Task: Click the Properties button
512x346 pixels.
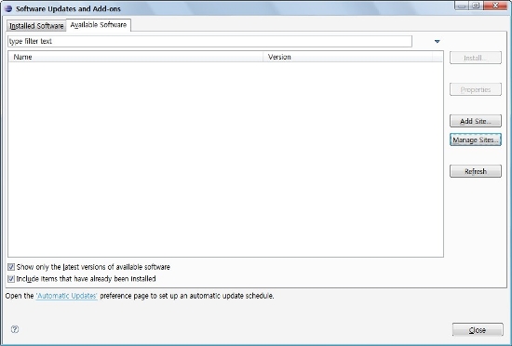Action: pos(476,89)
